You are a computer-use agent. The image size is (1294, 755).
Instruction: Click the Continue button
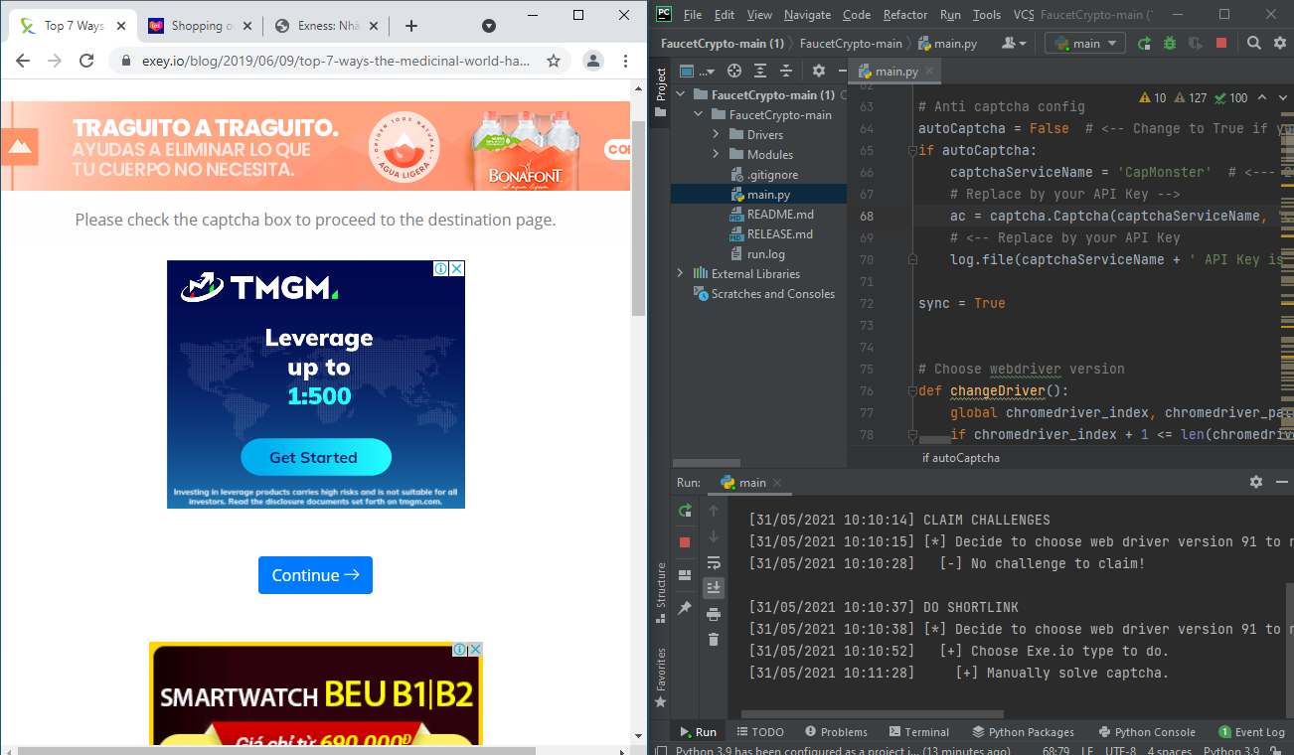(315, 575)
